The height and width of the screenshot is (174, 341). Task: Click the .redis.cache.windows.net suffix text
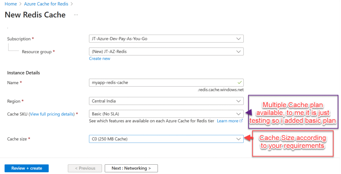[x=220, y=90]
